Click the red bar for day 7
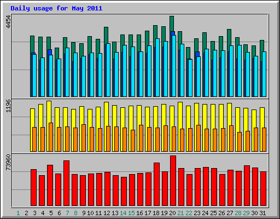 click(66, 183)
